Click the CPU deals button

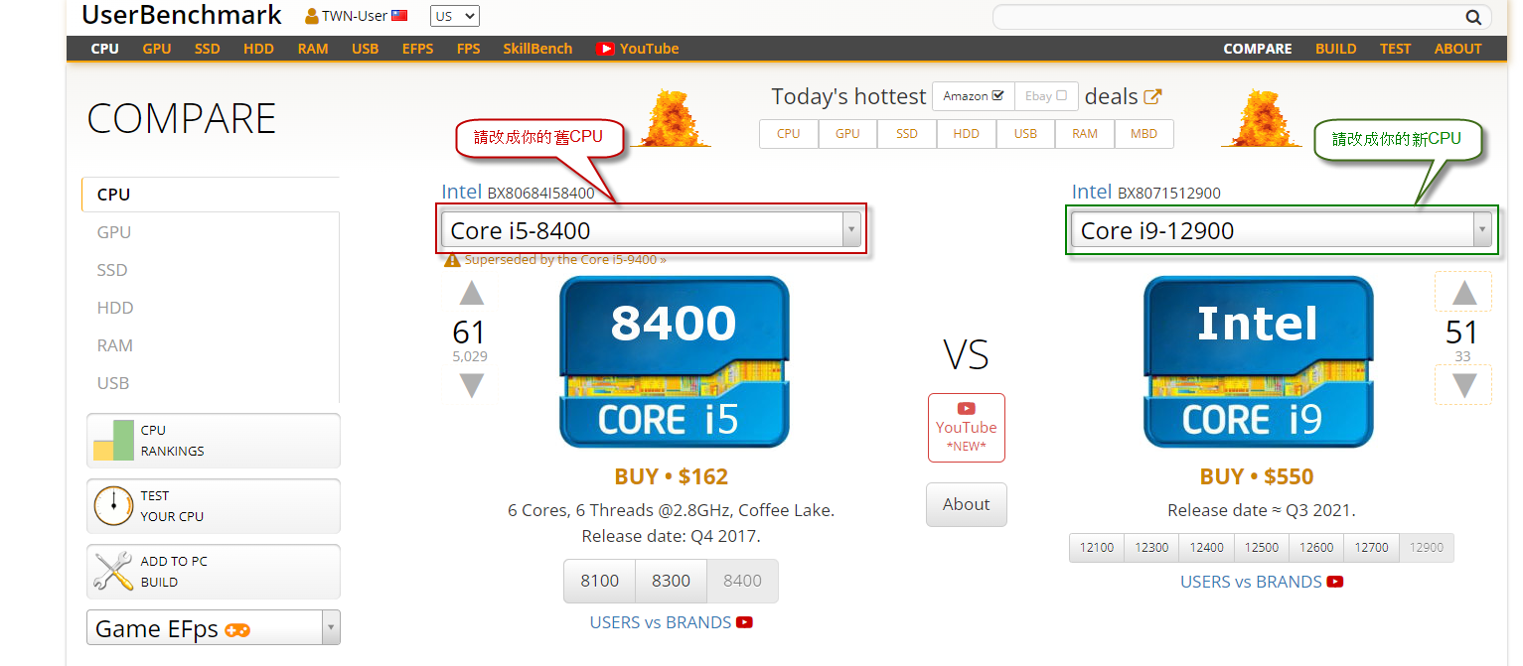pyautogui.click(x=789, y=134)
